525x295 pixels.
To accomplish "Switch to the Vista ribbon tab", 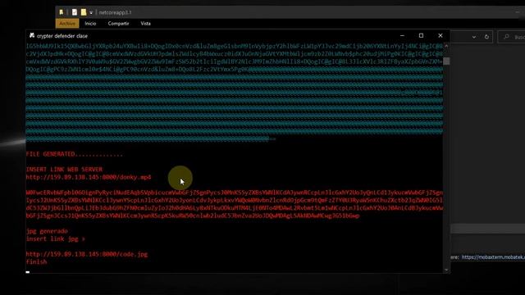I will [146, 24].
